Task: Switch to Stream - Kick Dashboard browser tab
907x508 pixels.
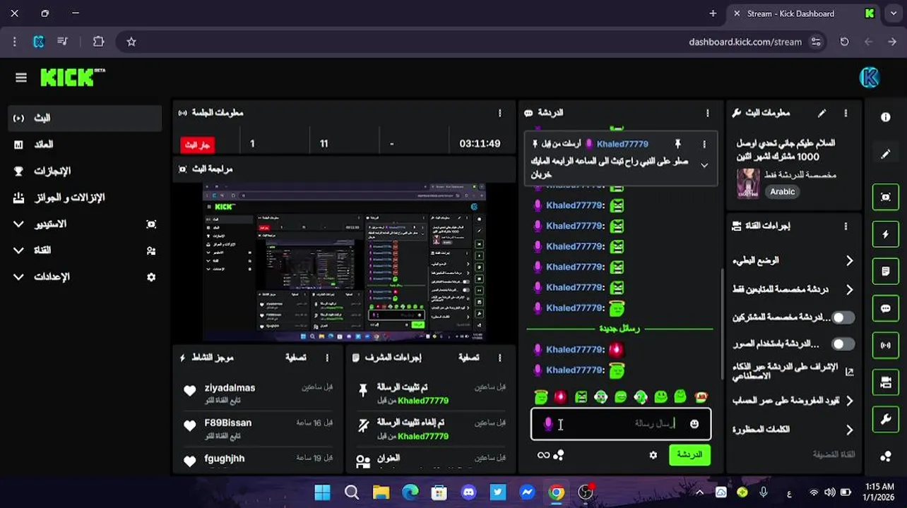Action: [x=804, y=13]
